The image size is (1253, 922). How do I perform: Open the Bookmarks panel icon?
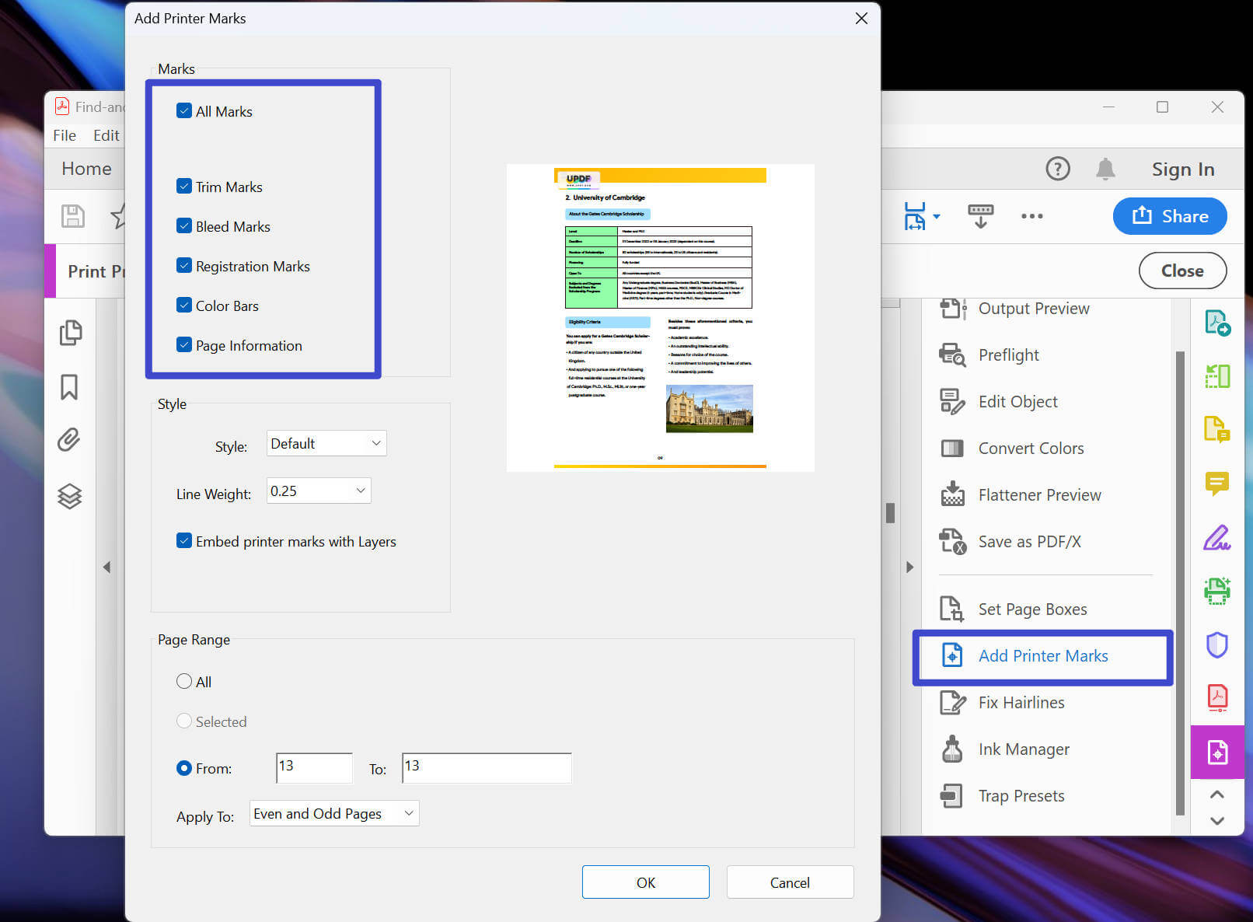point(71,386)
